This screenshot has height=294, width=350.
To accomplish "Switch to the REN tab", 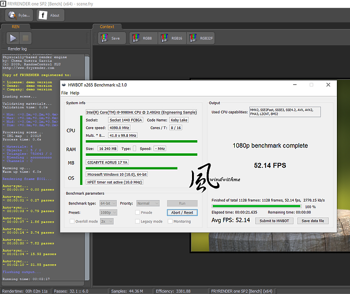I will 16,27.
